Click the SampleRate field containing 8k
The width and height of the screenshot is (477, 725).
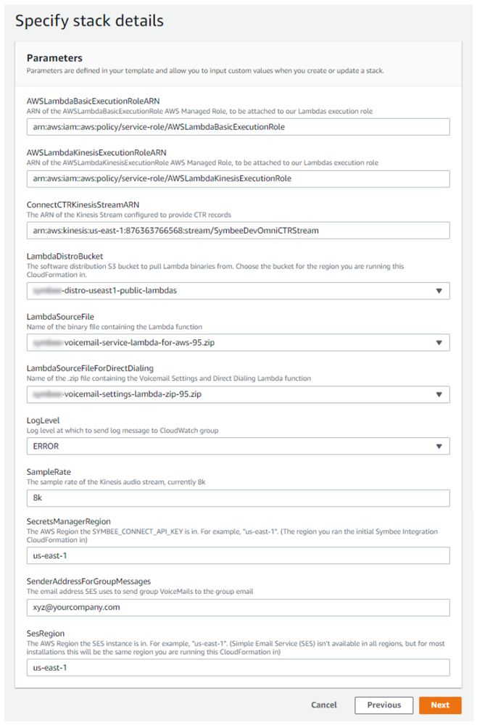pyautogui.click(x=238, y=498)
